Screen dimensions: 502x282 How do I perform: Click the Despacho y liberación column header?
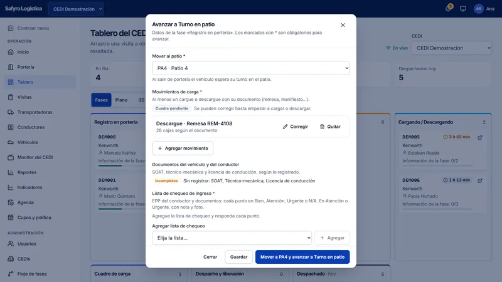tap(220, 274)
